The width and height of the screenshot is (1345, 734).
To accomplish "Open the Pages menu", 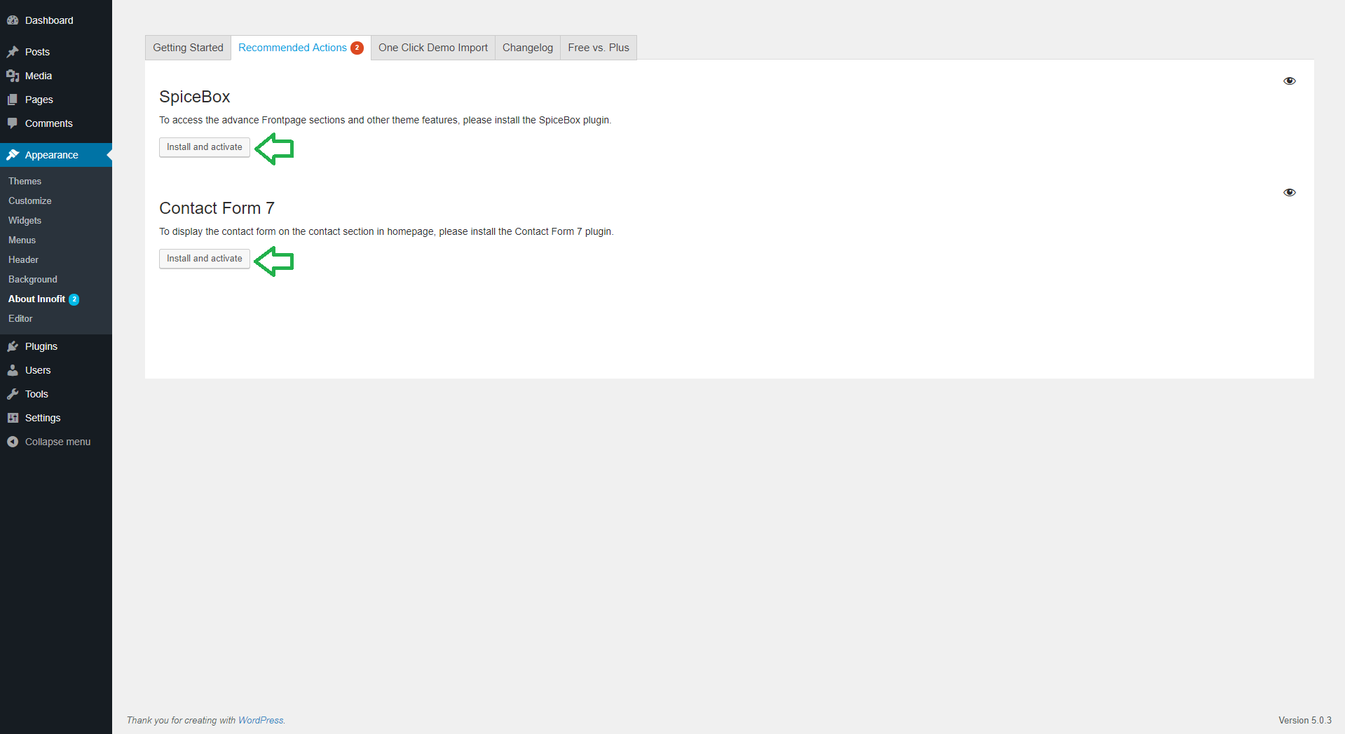I will tap(56, 100).
